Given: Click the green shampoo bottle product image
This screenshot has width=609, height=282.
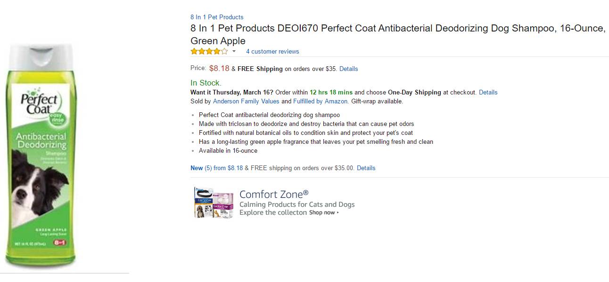Looking at the screenshot, I should [x=40, y=157].
